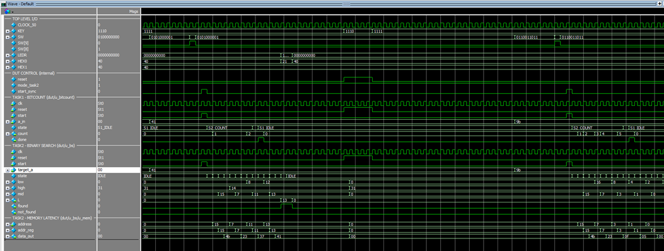The height and width of the screenshot is (251, 664).
Task: Expand the low signal
Action: click(x=7, y=182)
